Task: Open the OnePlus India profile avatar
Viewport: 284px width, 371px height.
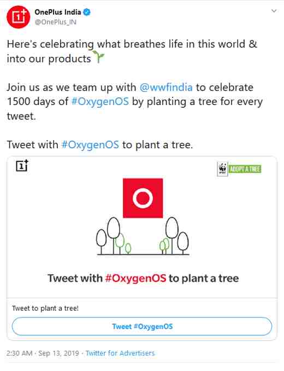Action: pyautogui.click(x=19, y=17)
